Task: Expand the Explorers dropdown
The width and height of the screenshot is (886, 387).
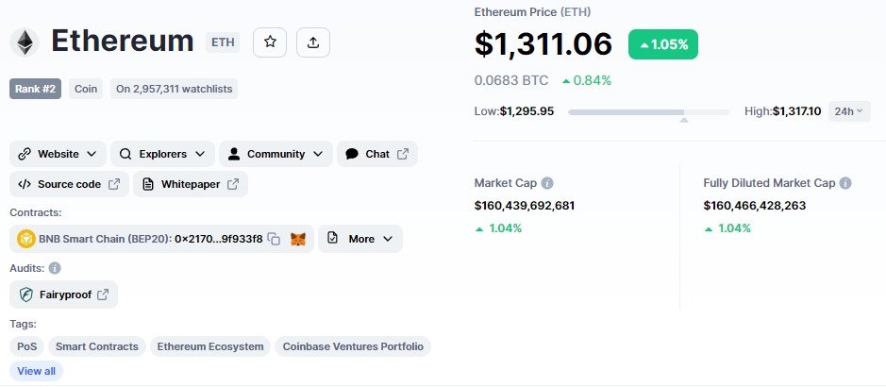Action: (162, 154)
